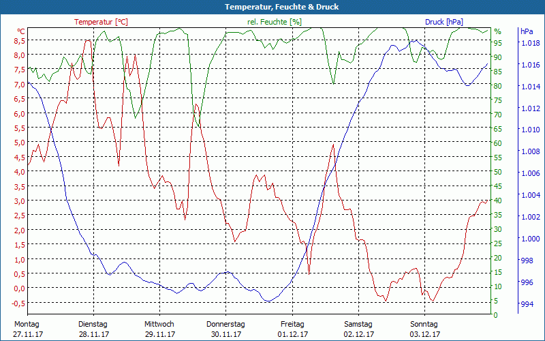This screenshot has height=341, width=545.
Task: Click the date '02.12.17'
Action: click(x=359, y=334)
